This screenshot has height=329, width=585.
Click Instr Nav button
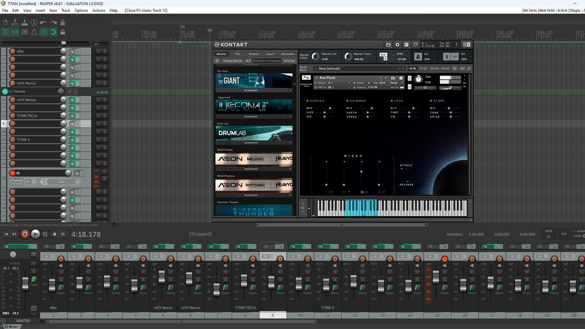click(290, 61)
